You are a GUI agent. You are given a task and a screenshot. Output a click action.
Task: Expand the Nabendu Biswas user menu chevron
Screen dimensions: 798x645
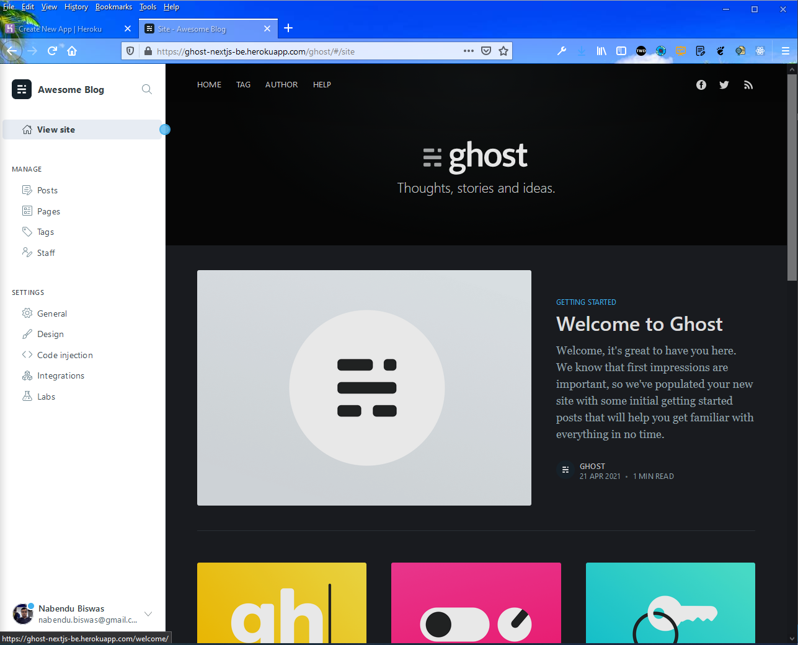(148, 614)
